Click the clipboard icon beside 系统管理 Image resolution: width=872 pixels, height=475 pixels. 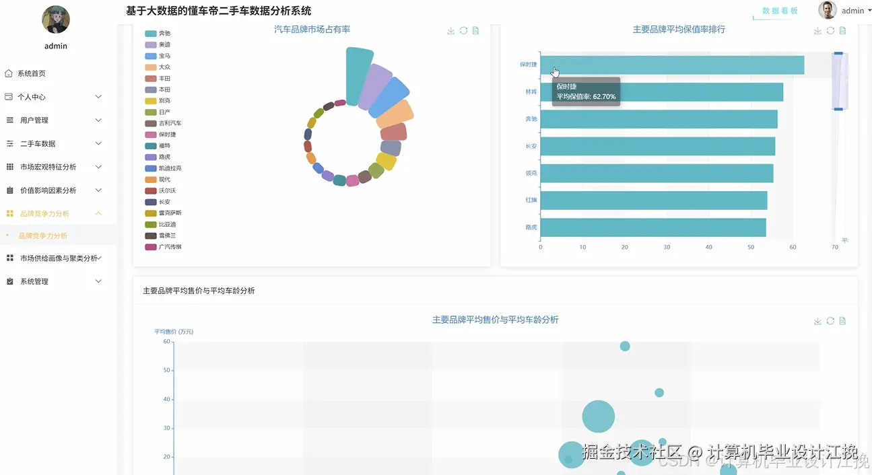pos(9,281)
